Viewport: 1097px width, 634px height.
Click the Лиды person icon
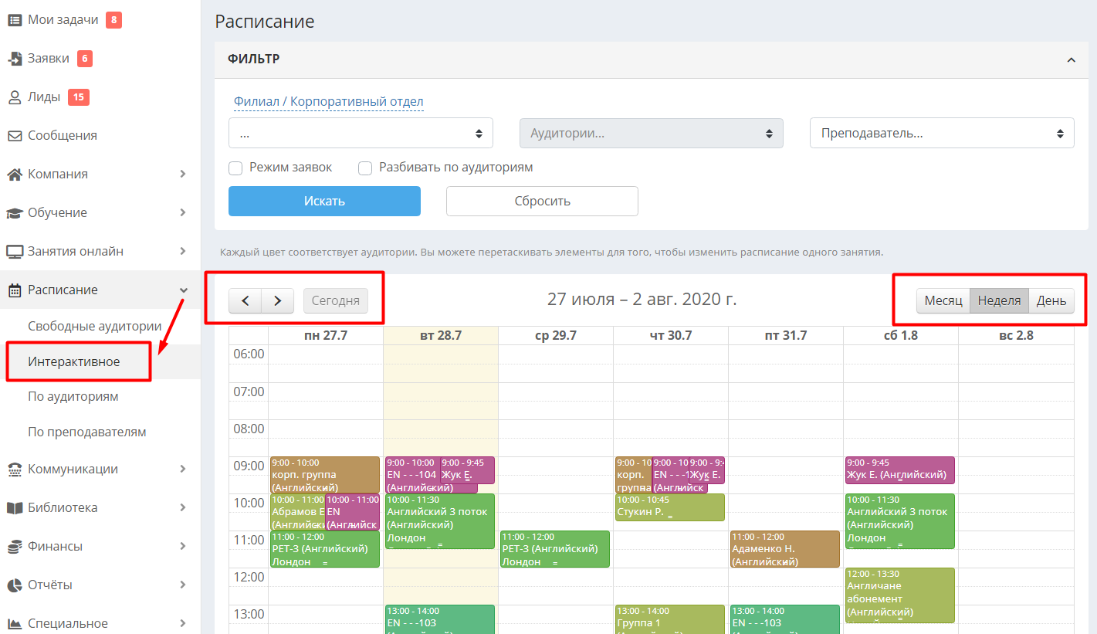15,97
